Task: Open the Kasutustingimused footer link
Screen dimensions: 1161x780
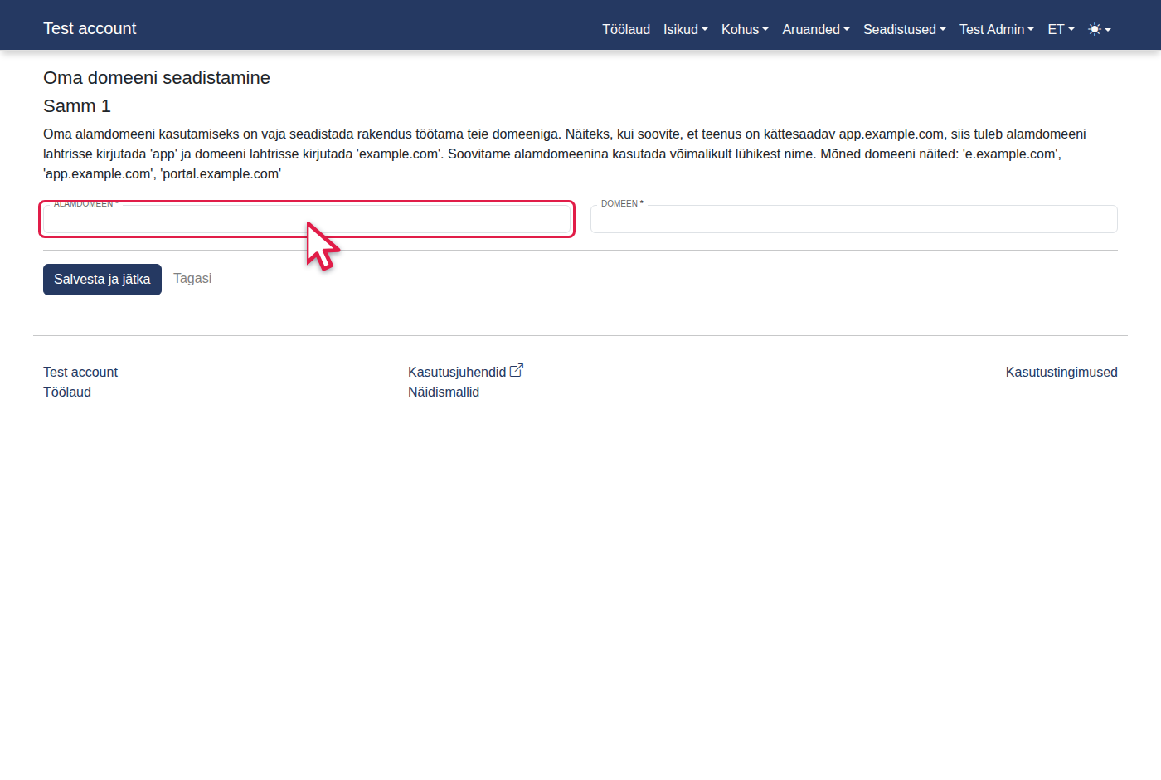Action: [x=1061, y=372]
